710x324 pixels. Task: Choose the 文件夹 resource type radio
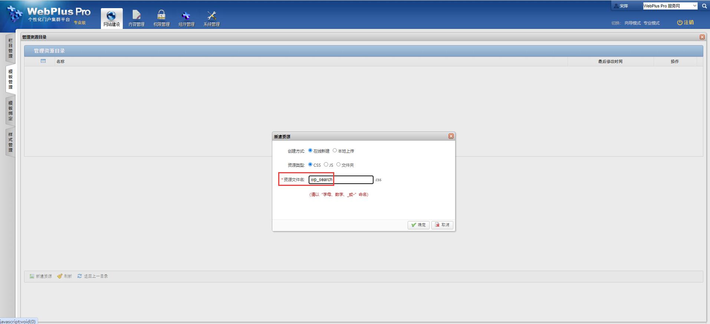(x=338, y=164)
